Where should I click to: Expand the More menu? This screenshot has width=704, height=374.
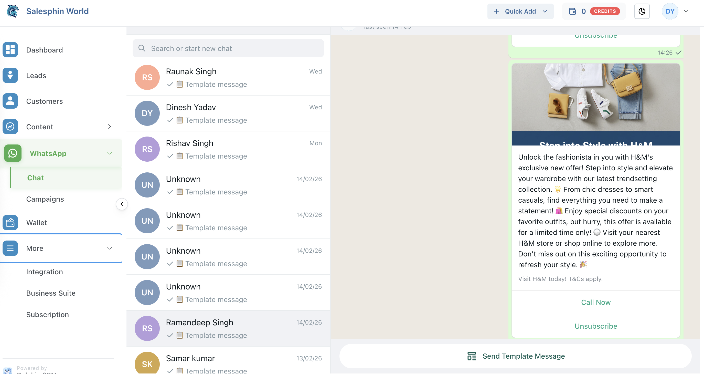[110, 248]
